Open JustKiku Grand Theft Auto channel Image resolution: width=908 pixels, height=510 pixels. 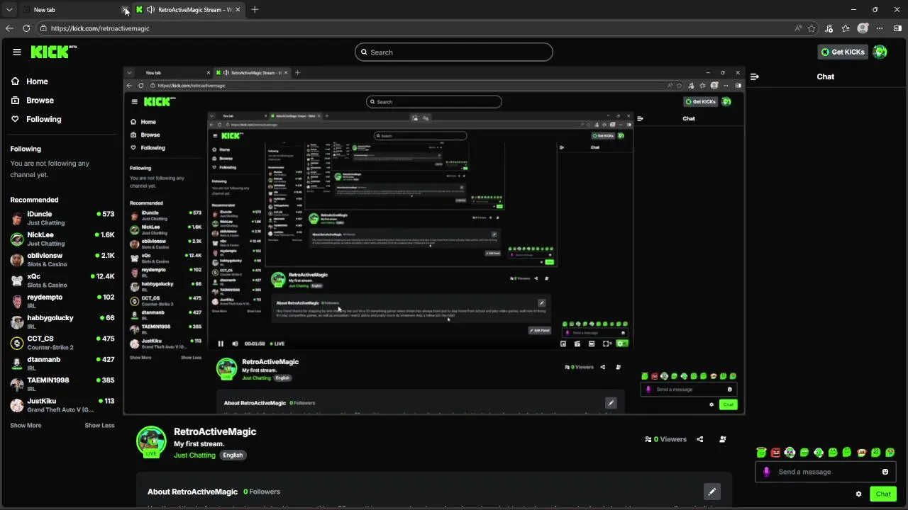(x=62, y=405)
